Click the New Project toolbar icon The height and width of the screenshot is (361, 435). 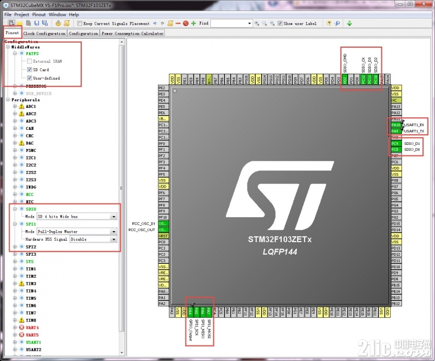coord(12,23)
